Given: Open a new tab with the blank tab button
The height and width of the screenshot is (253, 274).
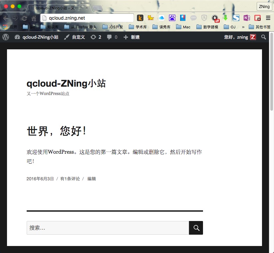Looking at the screenshot, I should pyautogui.click(x=98, y=8).
